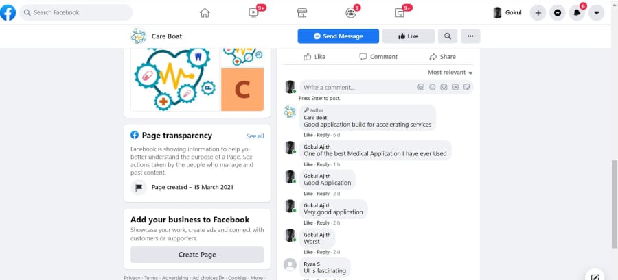Open See all in Page transparency
Image resolution: width=618 pixels, height=280 pixels.
click(x=255, y=136)
